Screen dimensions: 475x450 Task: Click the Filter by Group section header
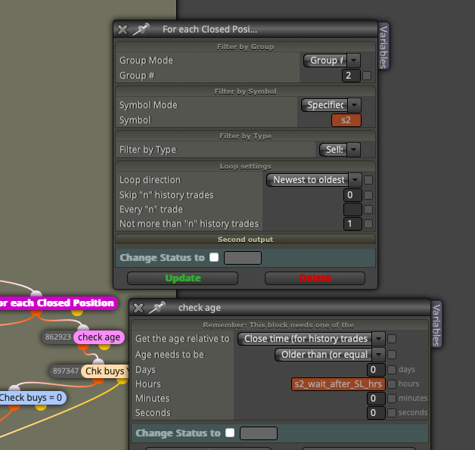pyautogui.click(x=245, y=47)
